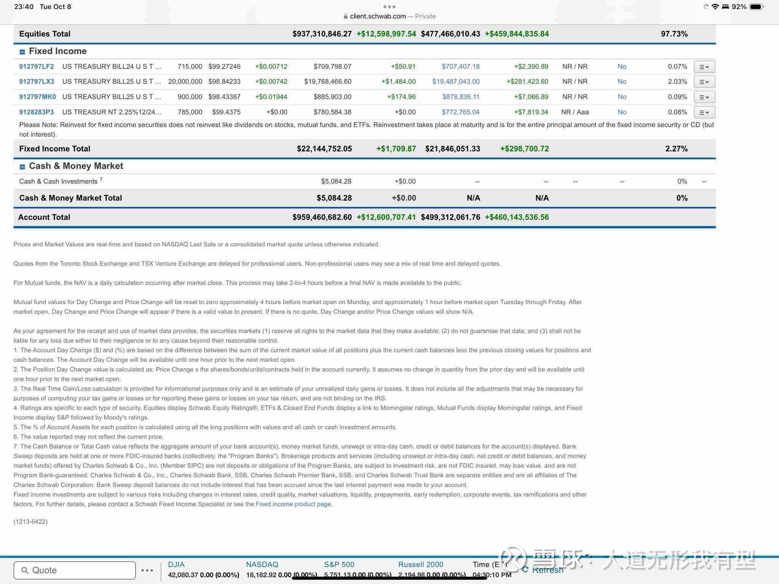
Task: Open the DJIA index quote
Action: click(176, 565)
